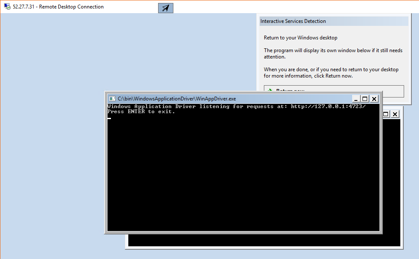Click the connection quality icon on the RDP bar

click(x=165, y=8)
